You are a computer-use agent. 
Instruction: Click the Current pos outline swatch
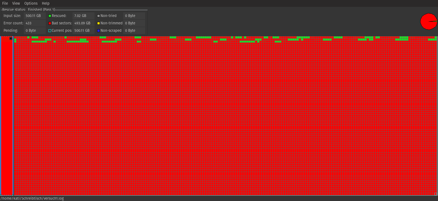click(x=50, y=31)
